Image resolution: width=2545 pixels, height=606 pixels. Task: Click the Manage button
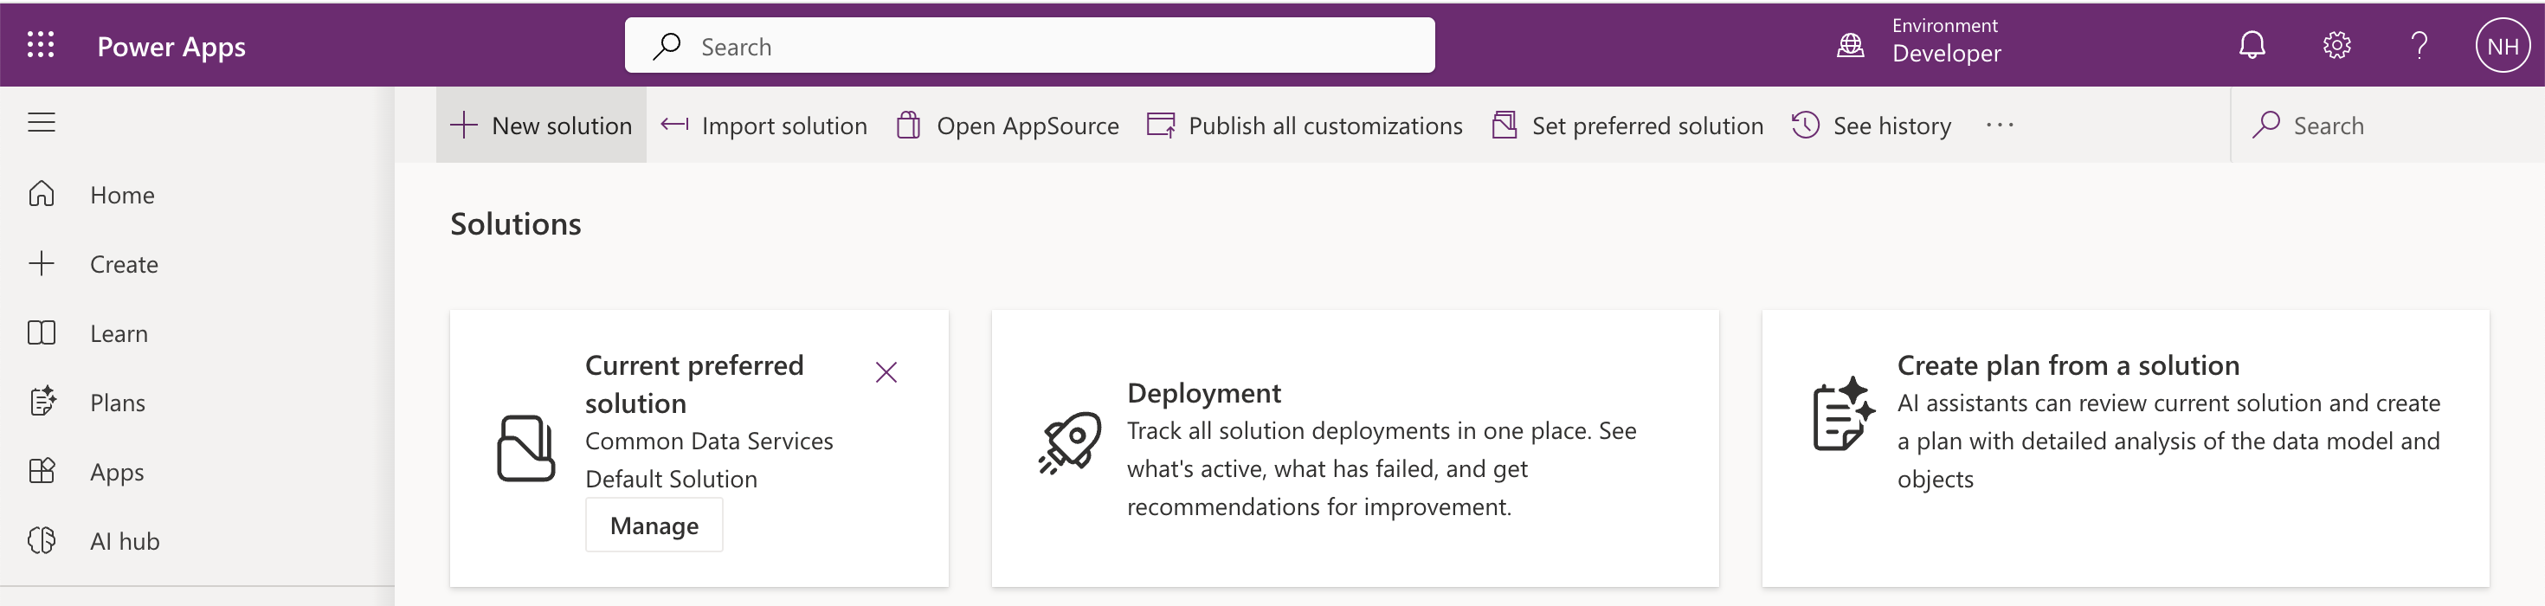tap(654, 525)
